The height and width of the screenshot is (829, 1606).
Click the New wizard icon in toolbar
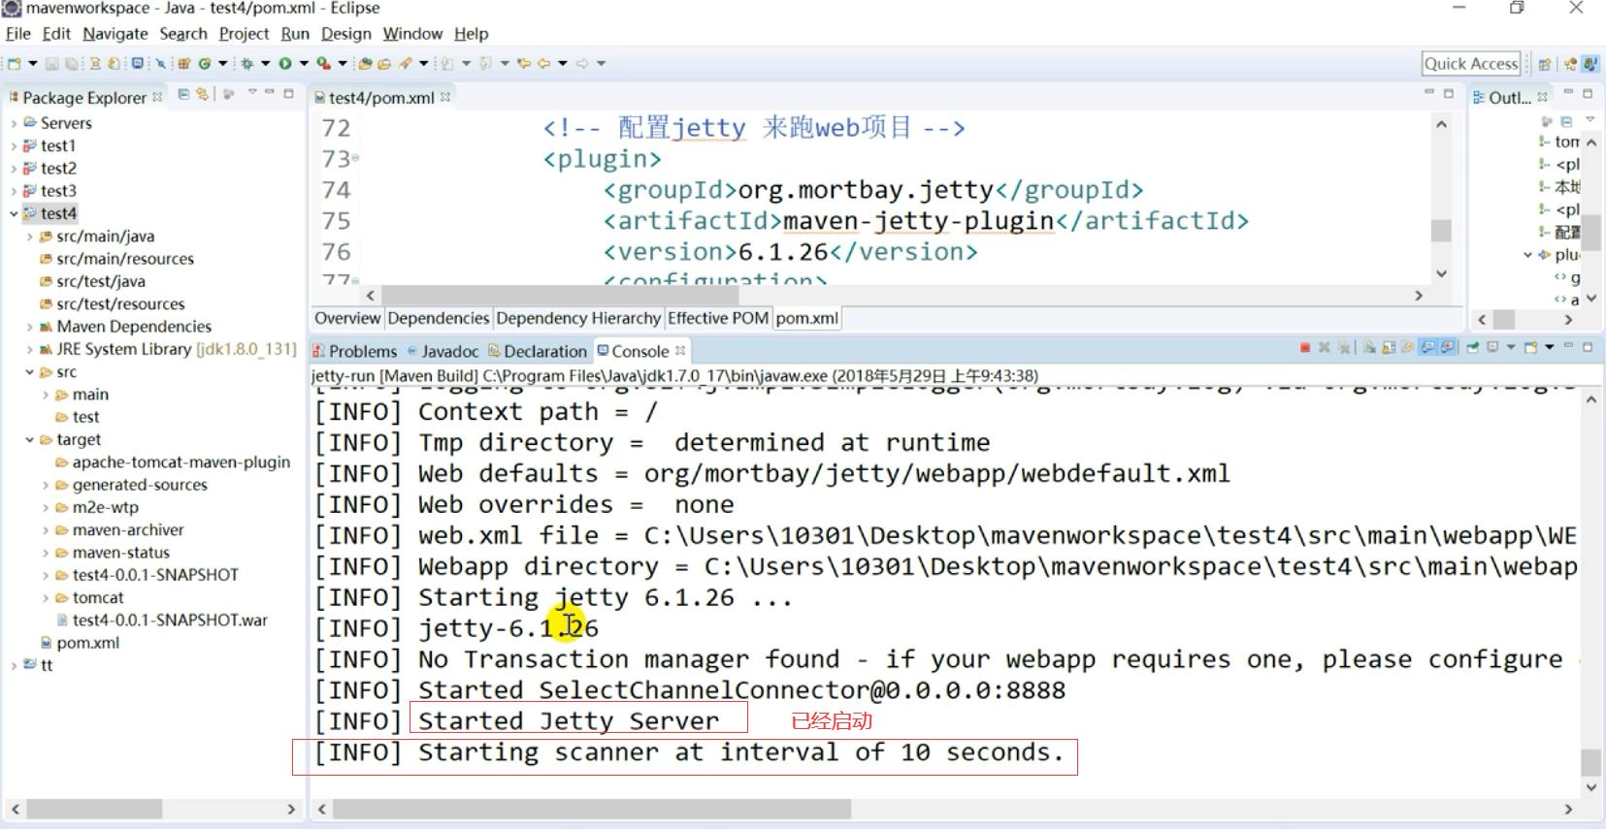pyautogui.click(x=14, y=64)
